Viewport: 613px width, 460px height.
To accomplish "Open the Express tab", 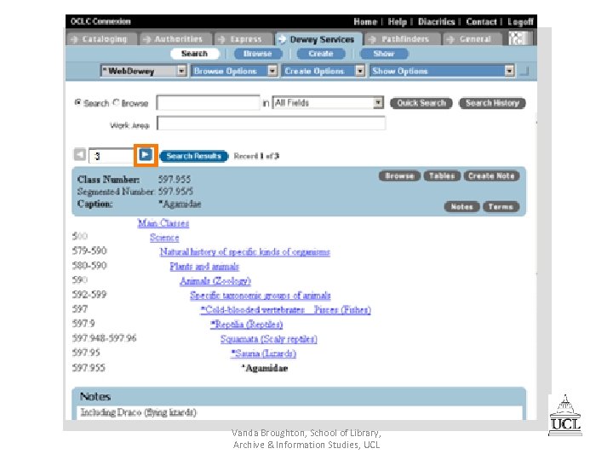I will [243, 39].
